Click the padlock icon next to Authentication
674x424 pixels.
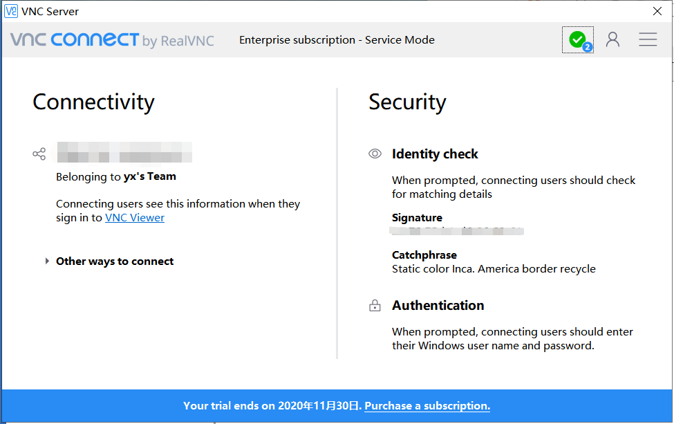(x=375, y=305)
